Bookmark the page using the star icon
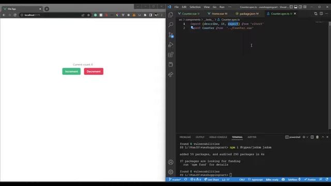331x186 pixels. (88, 15)
